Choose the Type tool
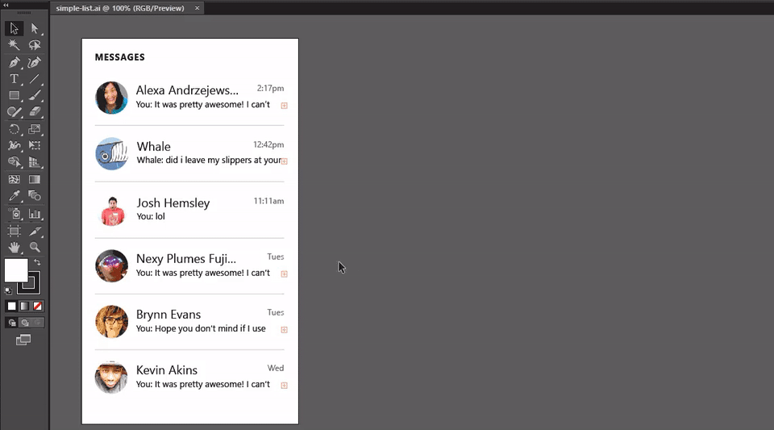Screen dimensions: 774x430 tap(15, 79)
